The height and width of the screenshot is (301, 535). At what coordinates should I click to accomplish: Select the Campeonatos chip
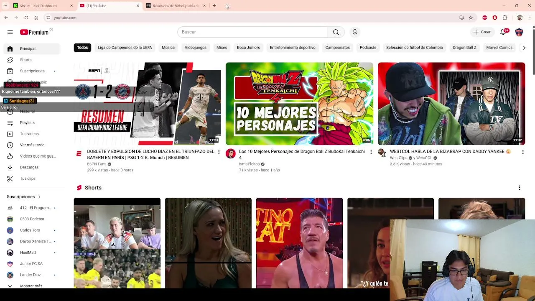click(x=337, y=48)
